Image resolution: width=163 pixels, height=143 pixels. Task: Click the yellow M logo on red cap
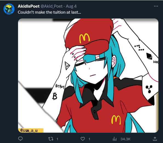pos(85,38)
